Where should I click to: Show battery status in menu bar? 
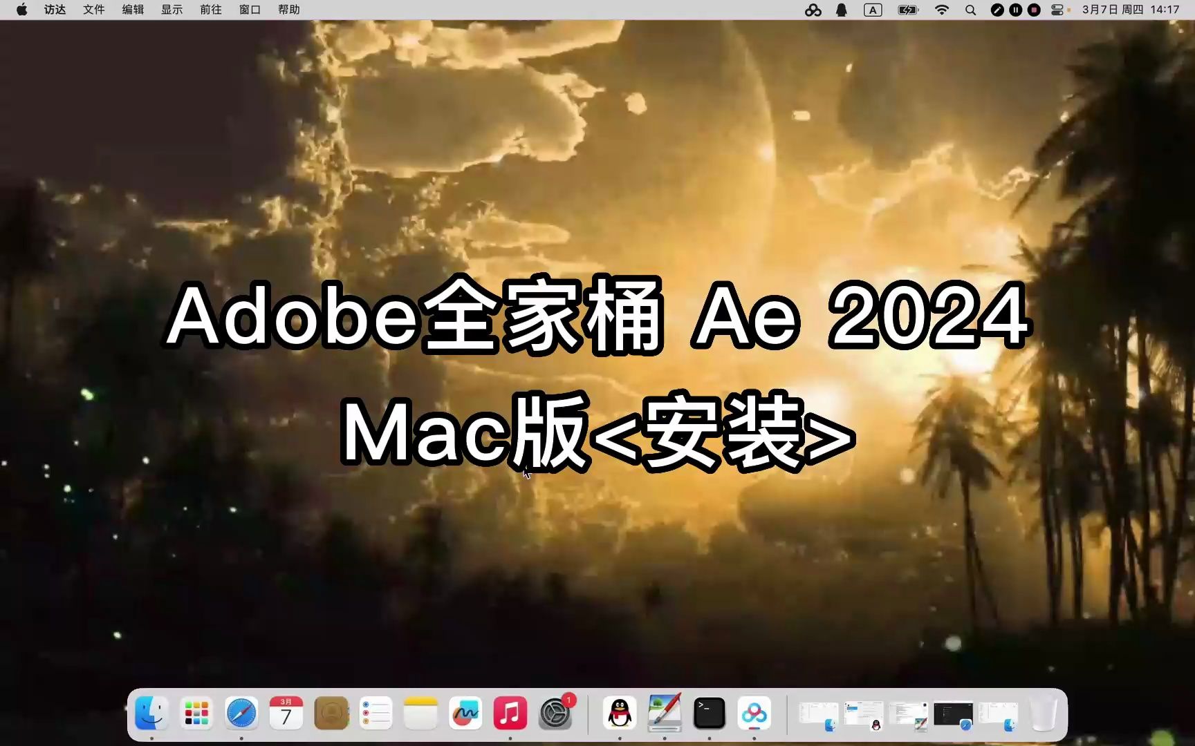point(908,10)
